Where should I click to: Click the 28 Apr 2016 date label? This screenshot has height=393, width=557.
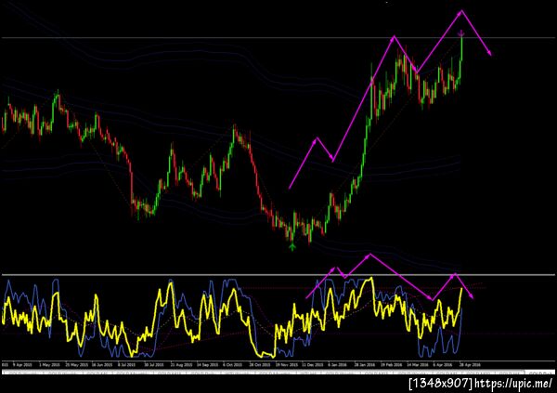[470, 365]
